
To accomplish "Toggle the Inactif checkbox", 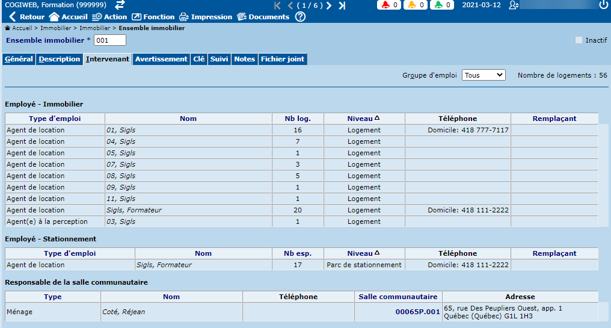I will (x=579, y=40).
